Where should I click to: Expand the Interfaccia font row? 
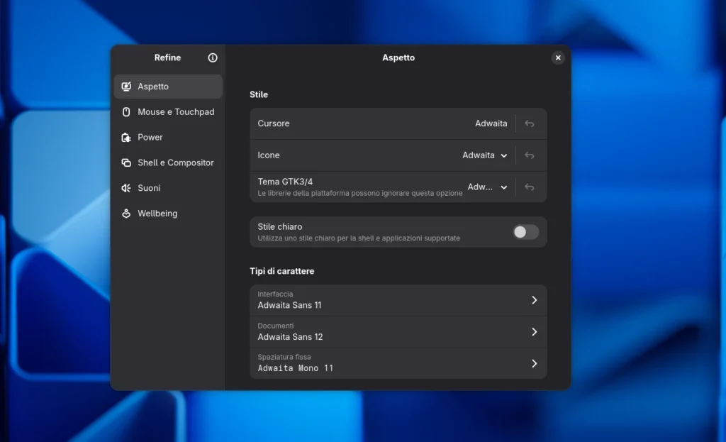click(397, 300)
